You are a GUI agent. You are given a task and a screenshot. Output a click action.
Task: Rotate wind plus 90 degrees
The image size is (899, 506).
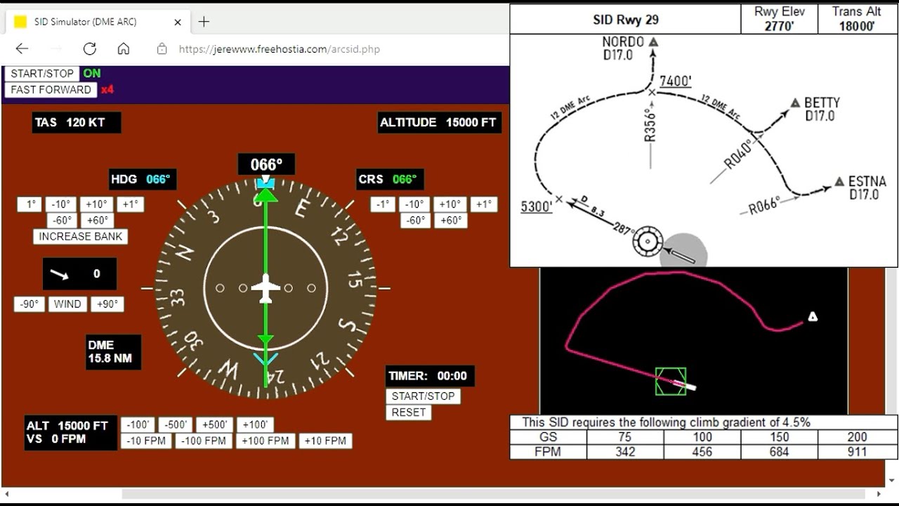107,304
